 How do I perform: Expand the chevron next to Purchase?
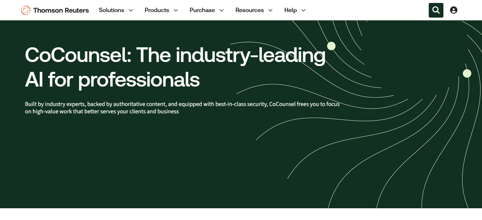[222, 10]
